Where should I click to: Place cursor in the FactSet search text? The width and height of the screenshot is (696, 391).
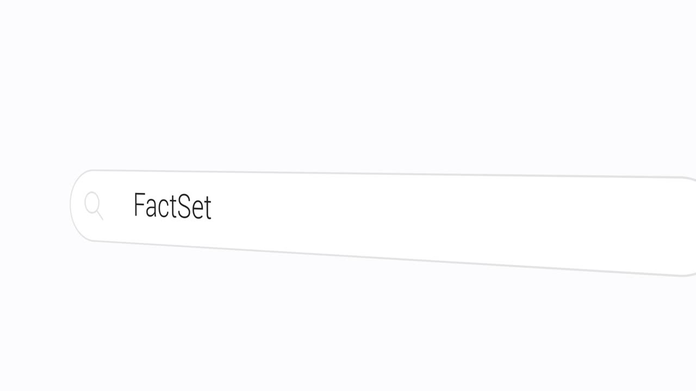click(172, 206)
